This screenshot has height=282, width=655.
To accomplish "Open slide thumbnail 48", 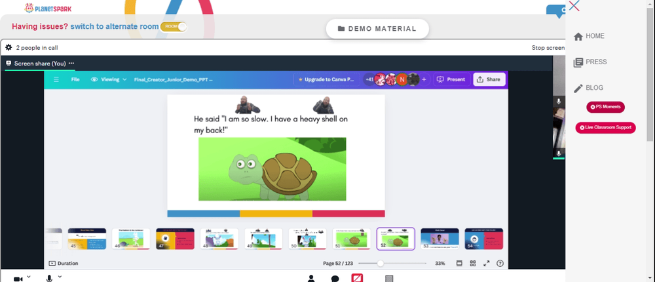I will pos(219,239).
